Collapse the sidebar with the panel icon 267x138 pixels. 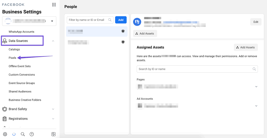click(x=54, y=134)
